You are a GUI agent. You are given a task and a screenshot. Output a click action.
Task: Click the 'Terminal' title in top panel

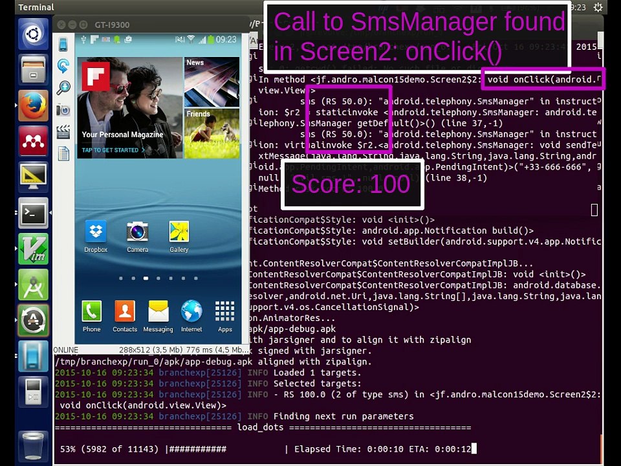pos(36,7)
